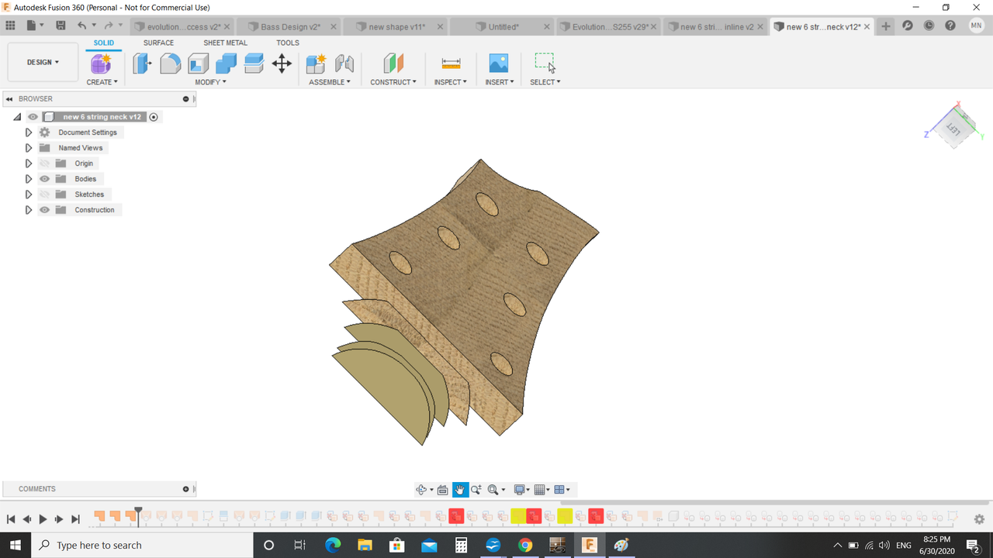Expand the Construction folder
Image resolution: width=993 pixels, height=558 pixels.
click(29, 210)
